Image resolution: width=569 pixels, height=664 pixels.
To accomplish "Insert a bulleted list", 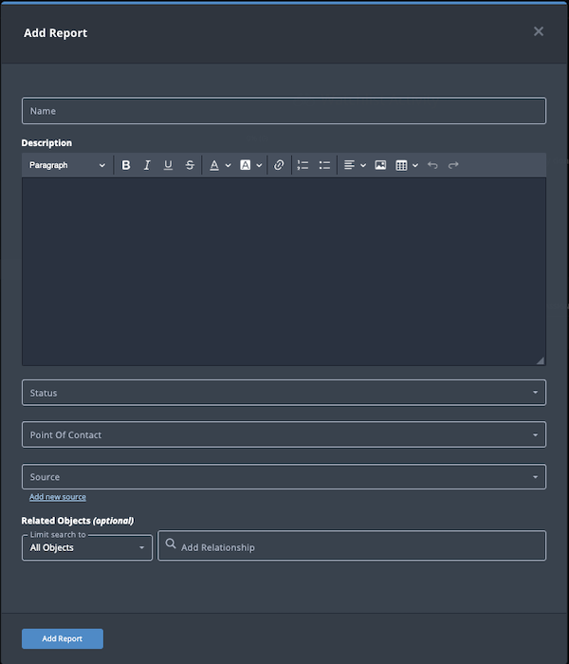I will coord(324,165).
